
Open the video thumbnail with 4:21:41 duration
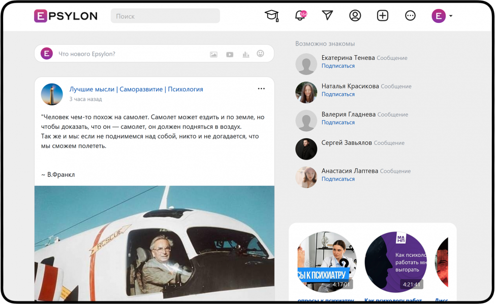395,262
